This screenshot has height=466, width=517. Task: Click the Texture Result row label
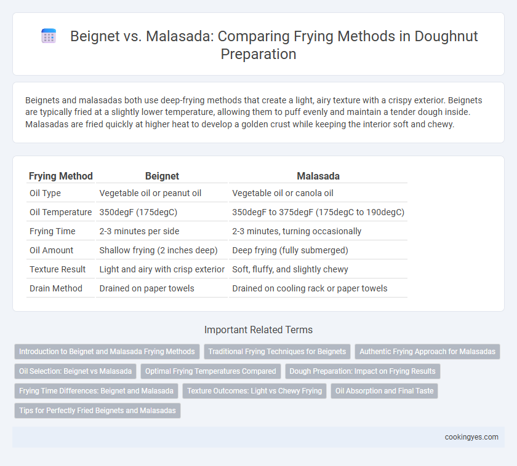57,269
